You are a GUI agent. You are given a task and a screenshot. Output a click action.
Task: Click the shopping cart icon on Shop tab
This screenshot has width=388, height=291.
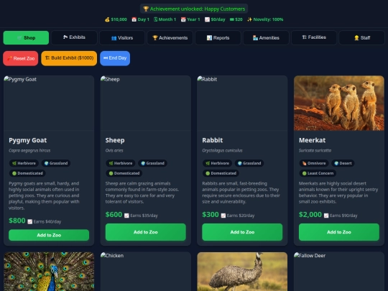(19, 38)
